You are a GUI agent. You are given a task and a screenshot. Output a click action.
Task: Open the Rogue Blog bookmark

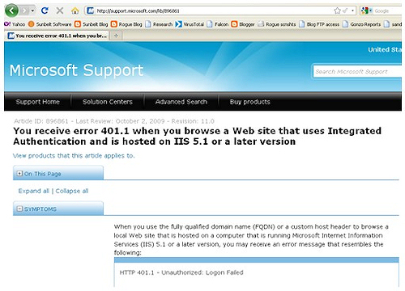(x=126, y=24)
